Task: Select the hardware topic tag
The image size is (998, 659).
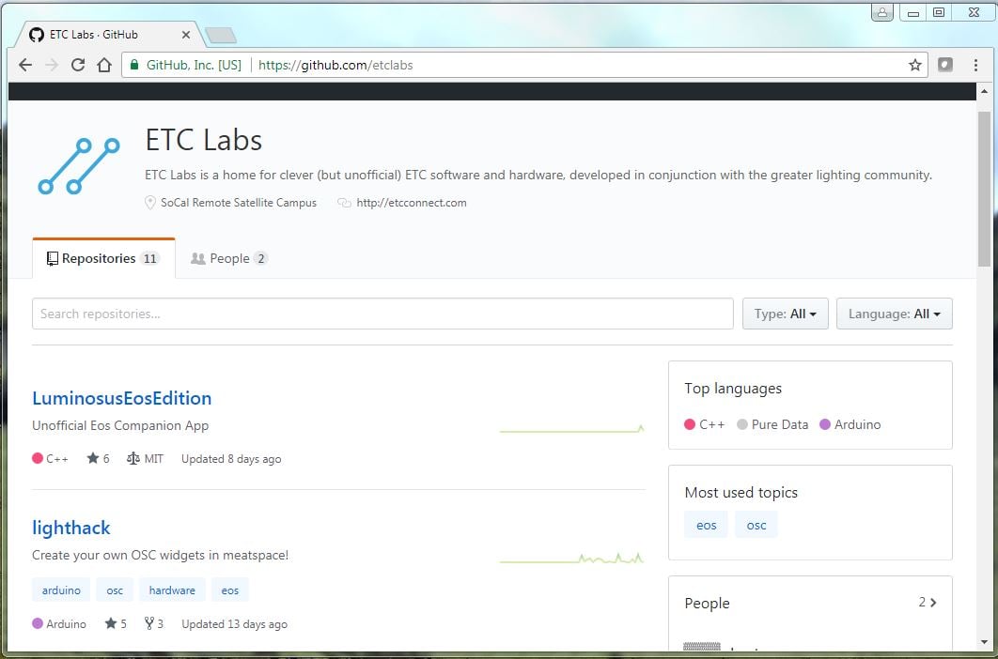Action: 172,590
